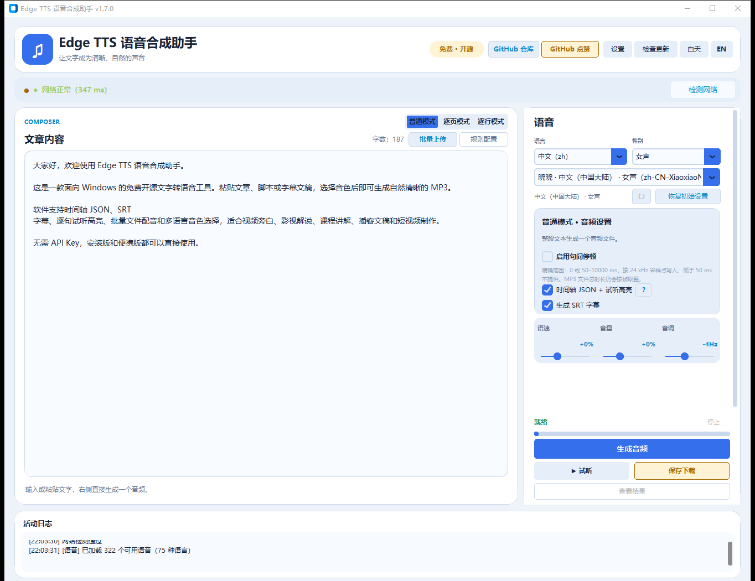Screen dimensions: 755x581
Task: Uncheck the 生成 SRT 字幕 option
Action: [547, 305]
